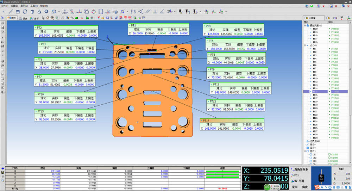The width and height of the screenshot is (352, 191).
Task: Open the 文件 menu
Action: tap(5, 6)
